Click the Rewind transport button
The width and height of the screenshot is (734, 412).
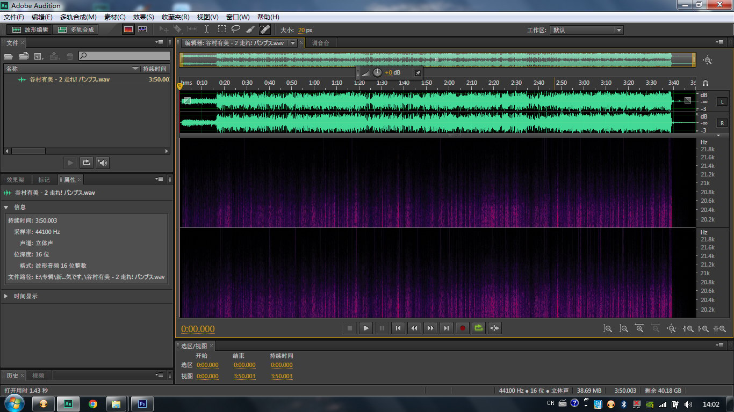[x=414, y=328]
